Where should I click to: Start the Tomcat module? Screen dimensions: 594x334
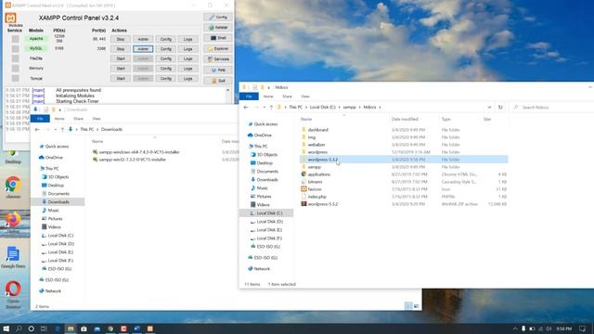(121, 78)
